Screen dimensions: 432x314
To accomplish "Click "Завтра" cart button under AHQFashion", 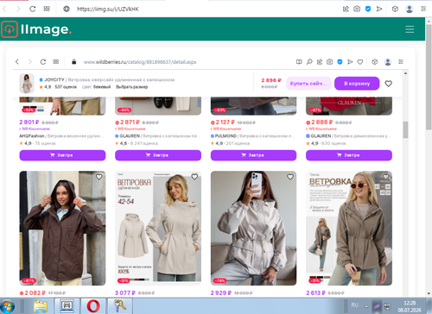I will coord(62,155).
